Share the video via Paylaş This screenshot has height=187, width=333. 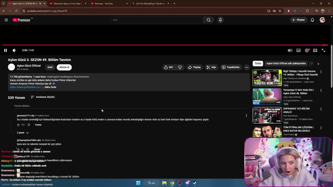tap(194, 67)
